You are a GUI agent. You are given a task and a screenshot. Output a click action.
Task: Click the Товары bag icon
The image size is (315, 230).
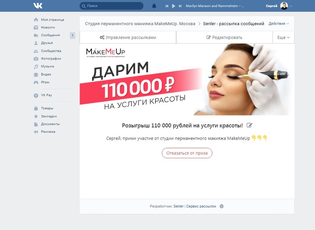[x=36, y=108]
